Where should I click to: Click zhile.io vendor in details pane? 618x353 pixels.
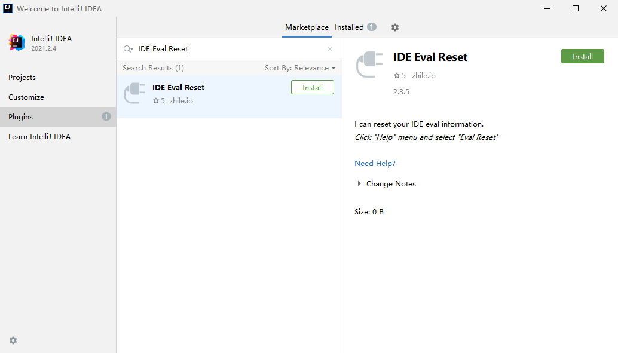(423, 76)
